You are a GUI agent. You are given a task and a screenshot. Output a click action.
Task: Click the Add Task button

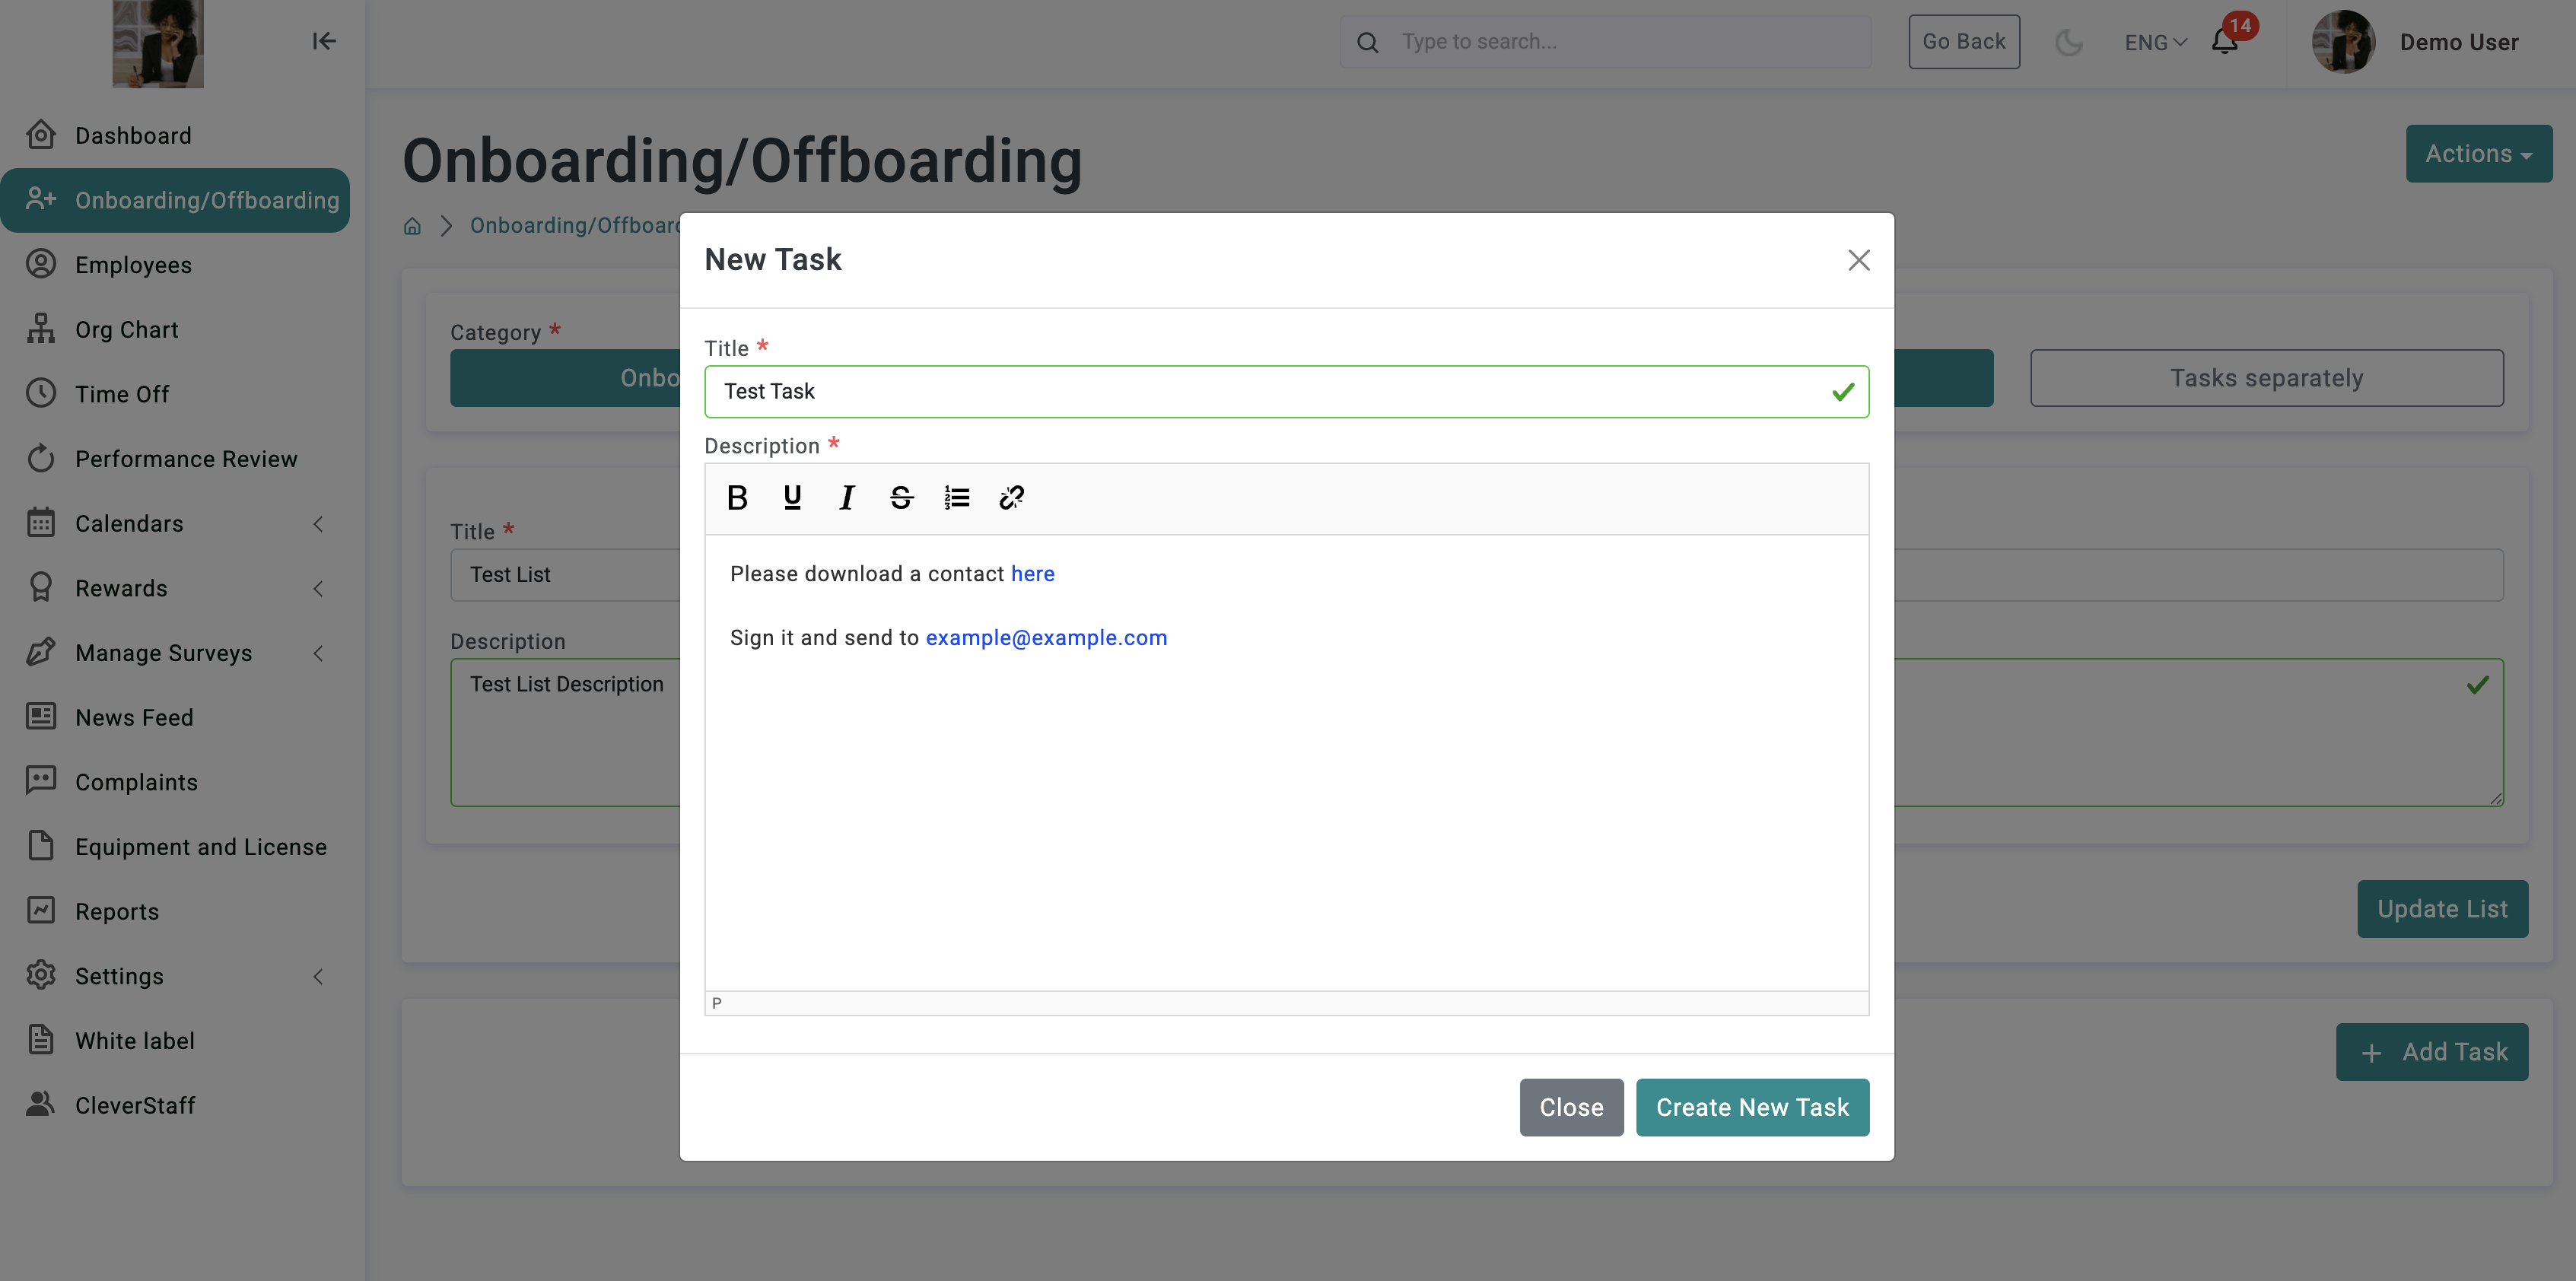[x=2432, y=1052]
